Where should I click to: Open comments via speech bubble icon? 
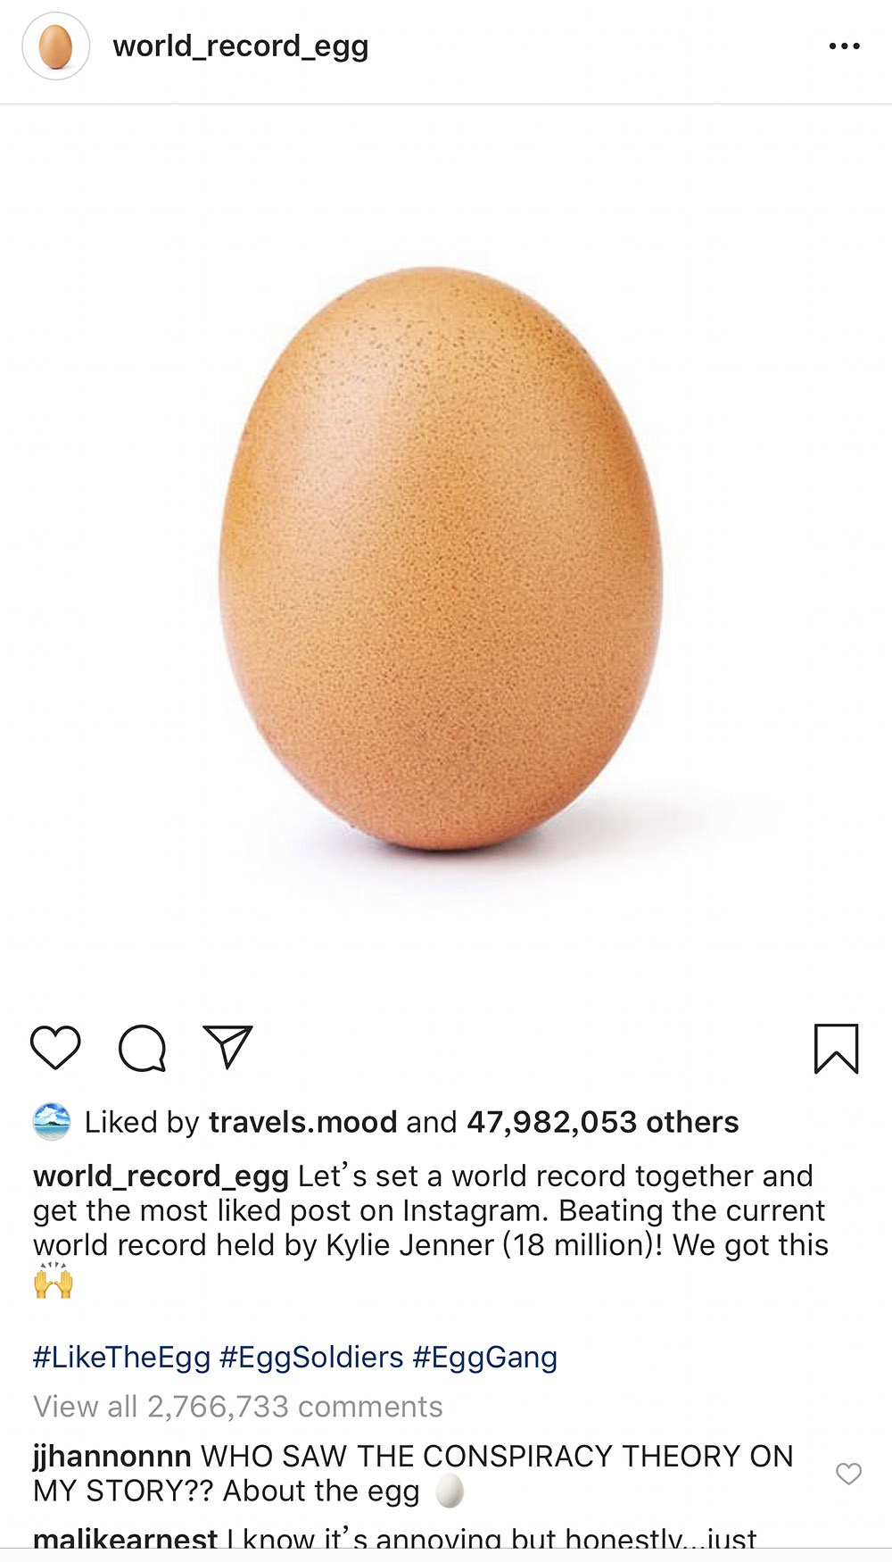pyautogui.click(x=143, y=1047)
